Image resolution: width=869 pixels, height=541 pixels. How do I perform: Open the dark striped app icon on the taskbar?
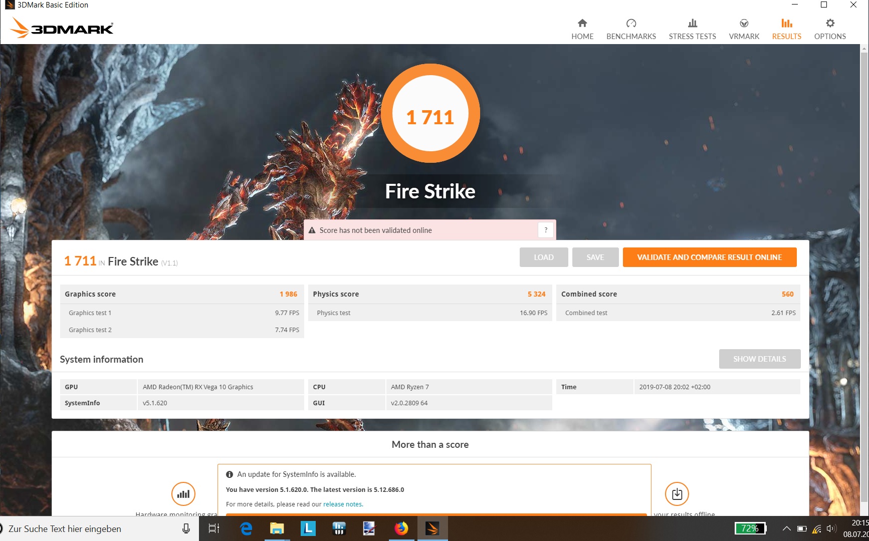click(339, 528)
